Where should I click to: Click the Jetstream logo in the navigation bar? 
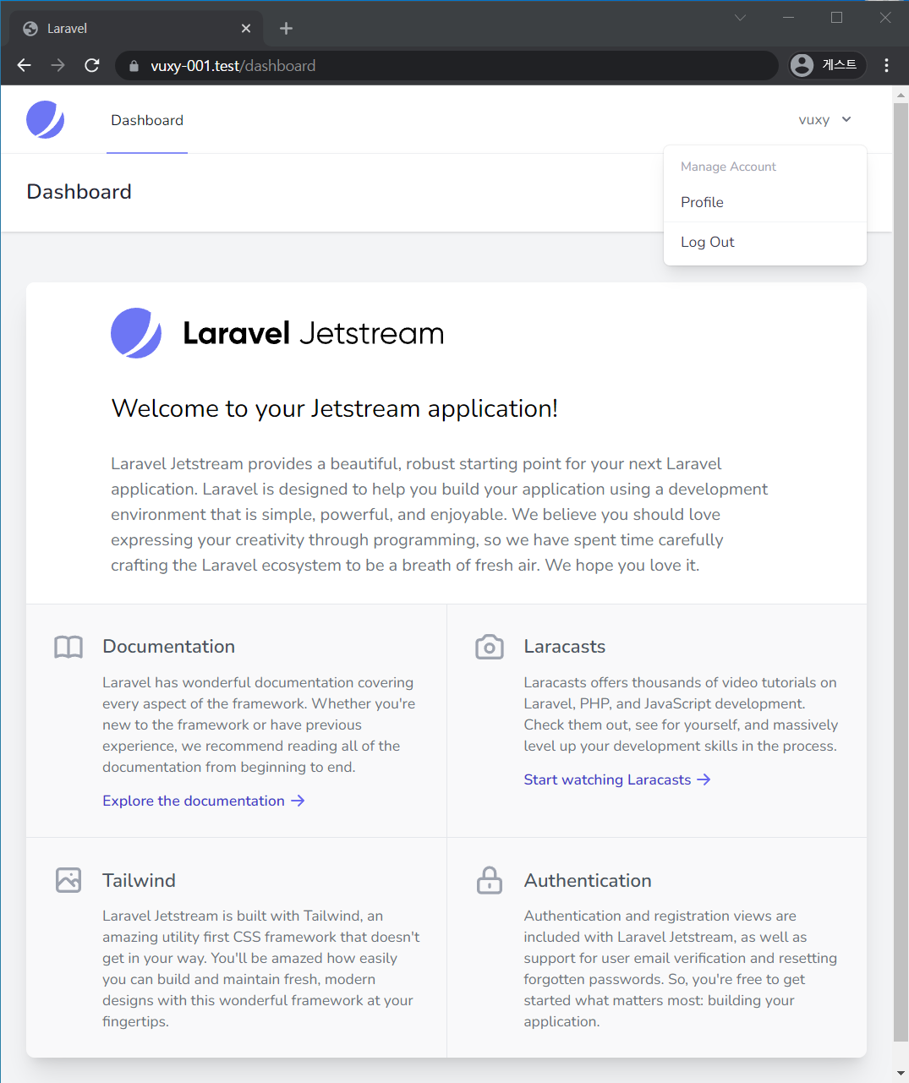coord(46,120)
